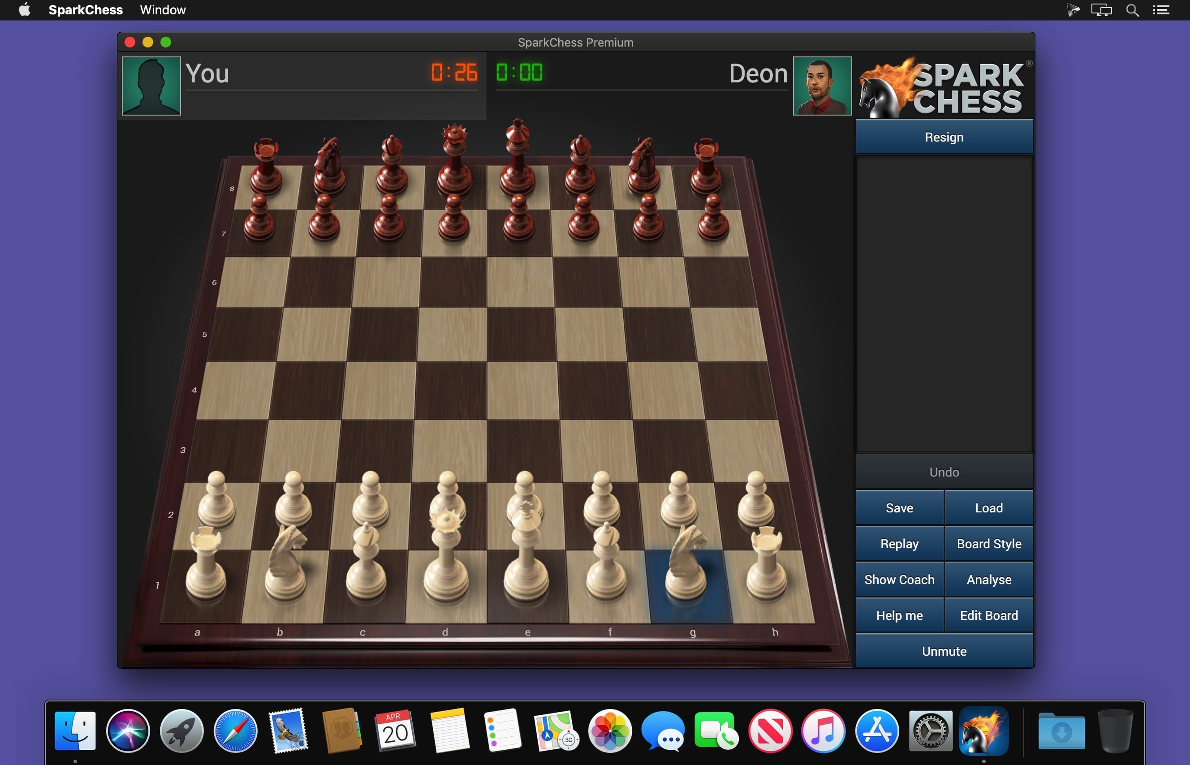Click Help me for move suggestion

[x=899, y=614]
